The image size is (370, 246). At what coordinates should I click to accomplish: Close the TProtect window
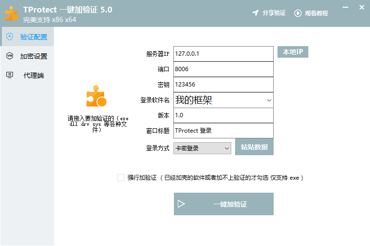(x=362, y=7)
